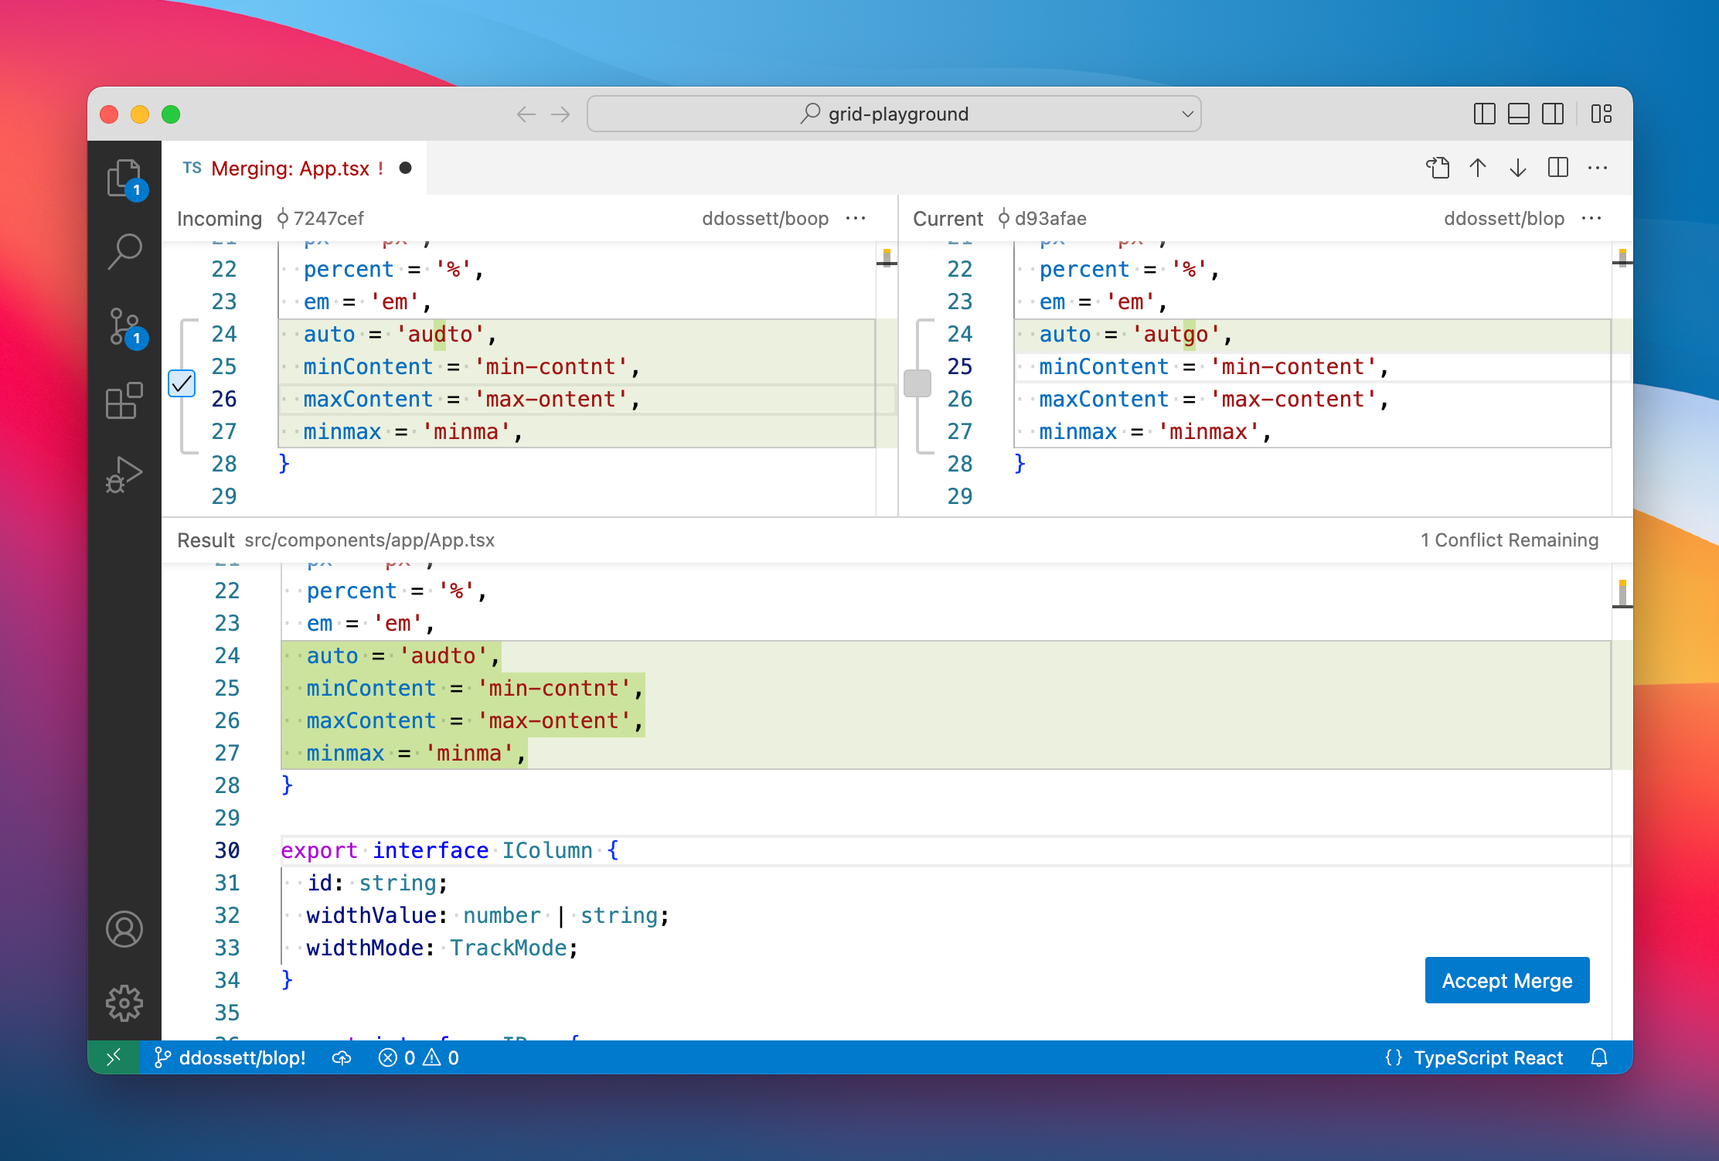Jump to next conflict using the down arrow
The width and height of the screenshot is (1719, 1161).
(1518, 168)
